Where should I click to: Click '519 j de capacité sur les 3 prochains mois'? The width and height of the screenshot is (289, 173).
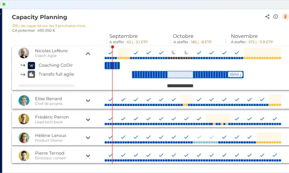pyautogui.click(x=49, y=26)
